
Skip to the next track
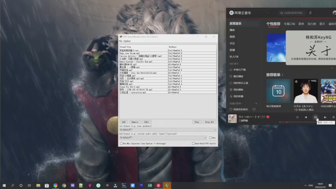325,117
